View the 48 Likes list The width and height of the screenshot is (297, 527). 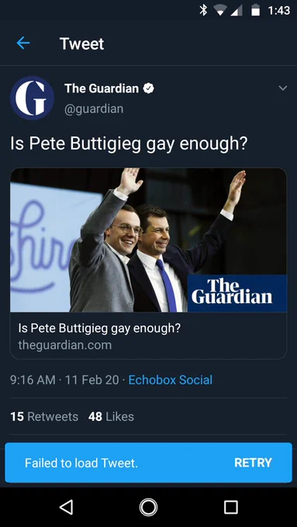111,417
